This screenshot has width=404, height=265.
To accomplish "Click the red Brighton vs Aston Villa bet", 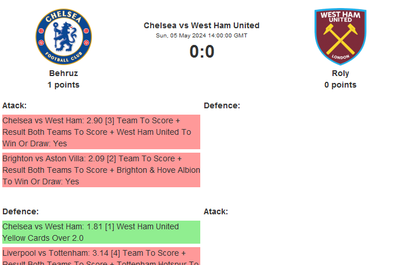I will coord(101,170).
